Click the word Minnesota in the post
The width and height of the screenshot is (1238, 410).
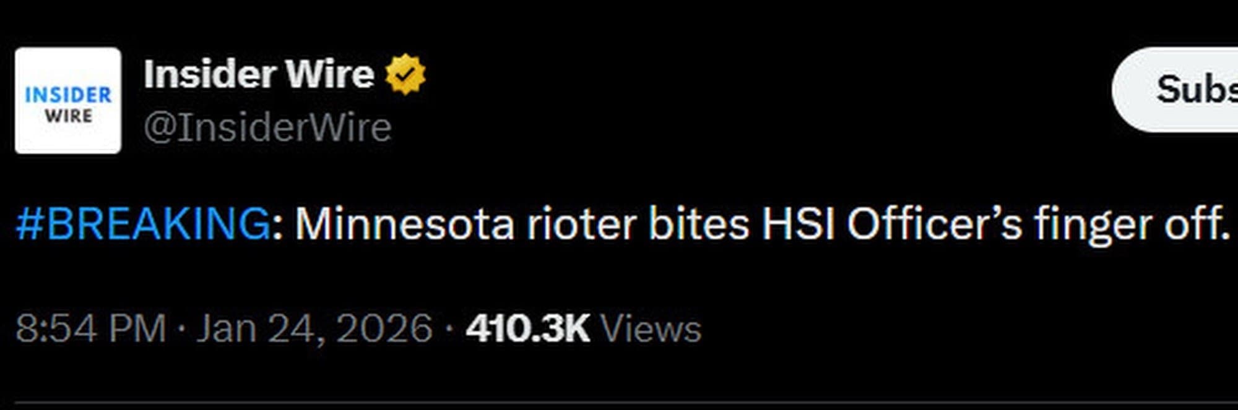[404, 223]
